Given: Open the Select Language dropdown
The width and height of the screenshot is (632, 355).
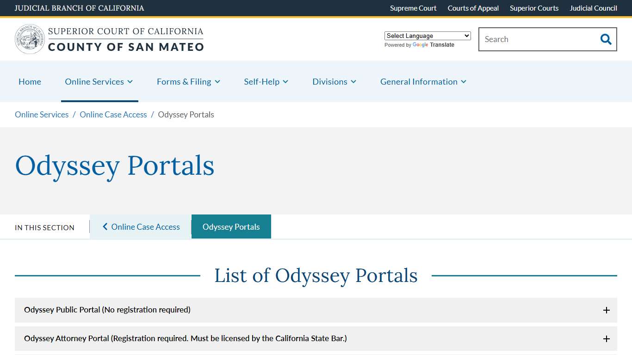Looking at the screenshot, I should [x=427, y=36].
